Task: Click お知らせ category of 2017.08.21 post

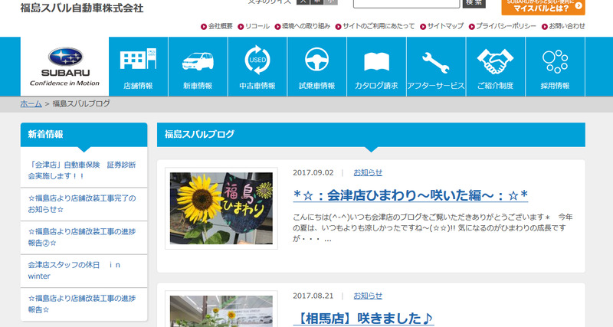Action: (x=368, y=296)
